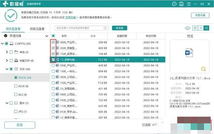This screenshot has height=134, width=214.
Task: Open the 快速扫描 dropdown arrow
Action: 47,36
